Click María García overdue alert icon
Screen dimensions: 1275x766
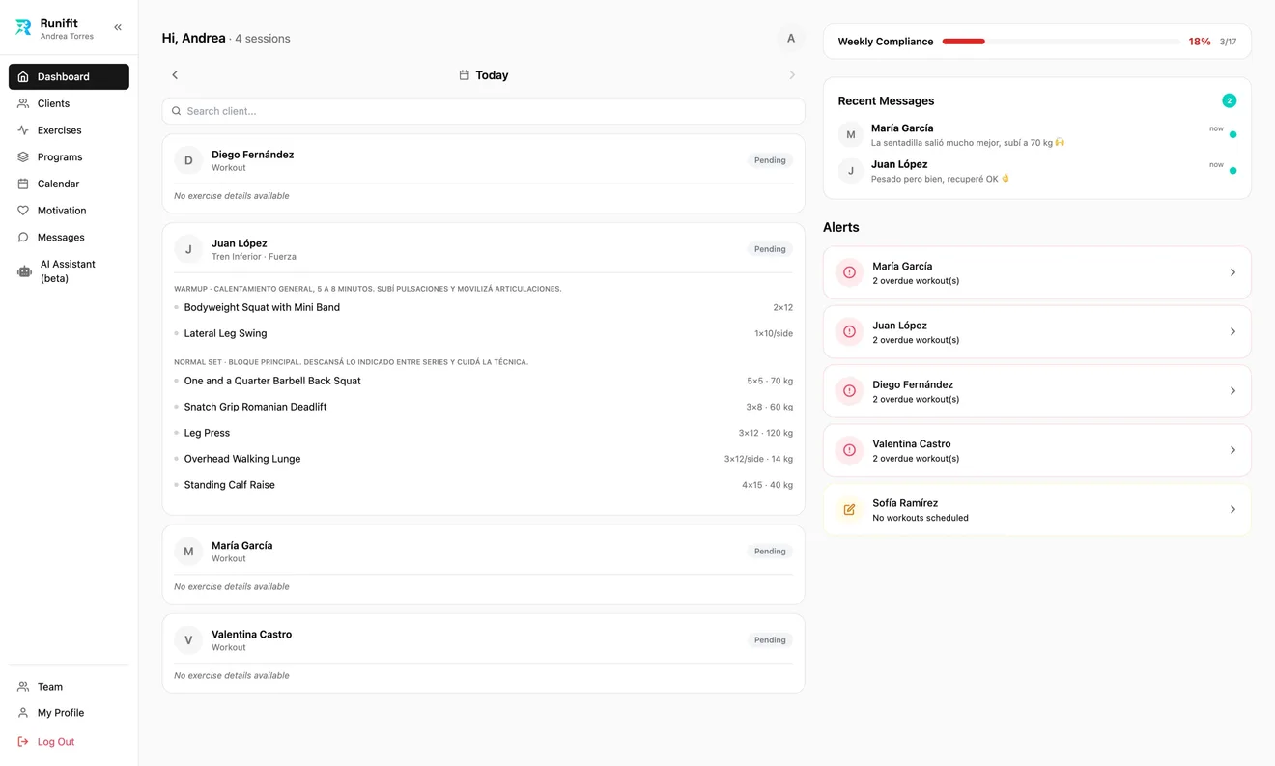coord(849,272)
